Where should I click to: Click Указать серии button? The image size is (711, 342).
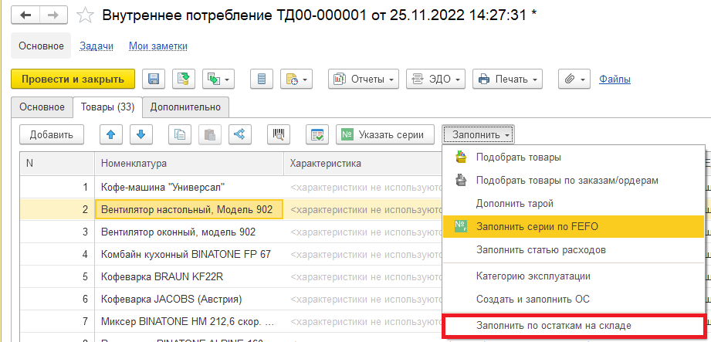pos(385,134)
